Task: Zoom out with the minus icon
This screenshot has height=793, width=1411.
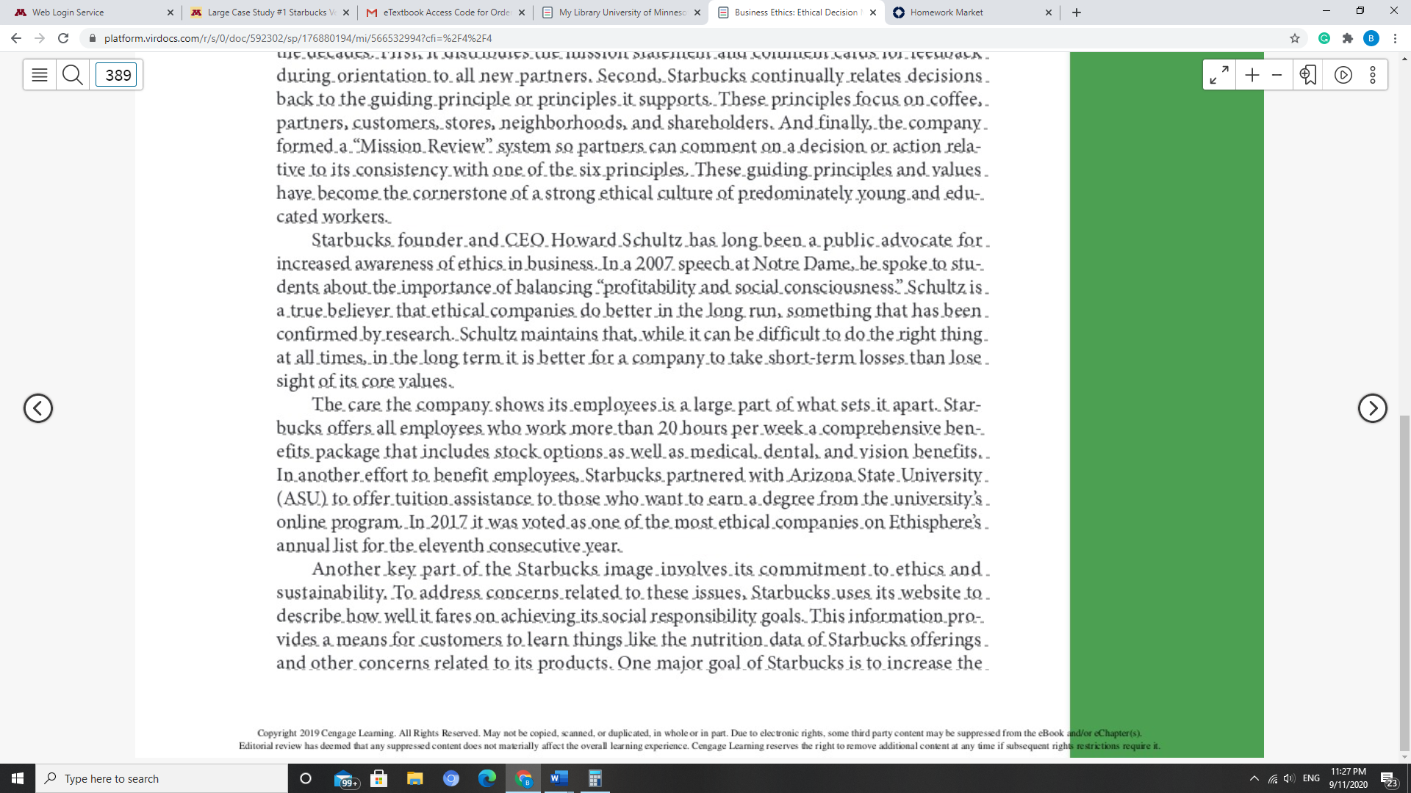Action: tap(1277, 75)
